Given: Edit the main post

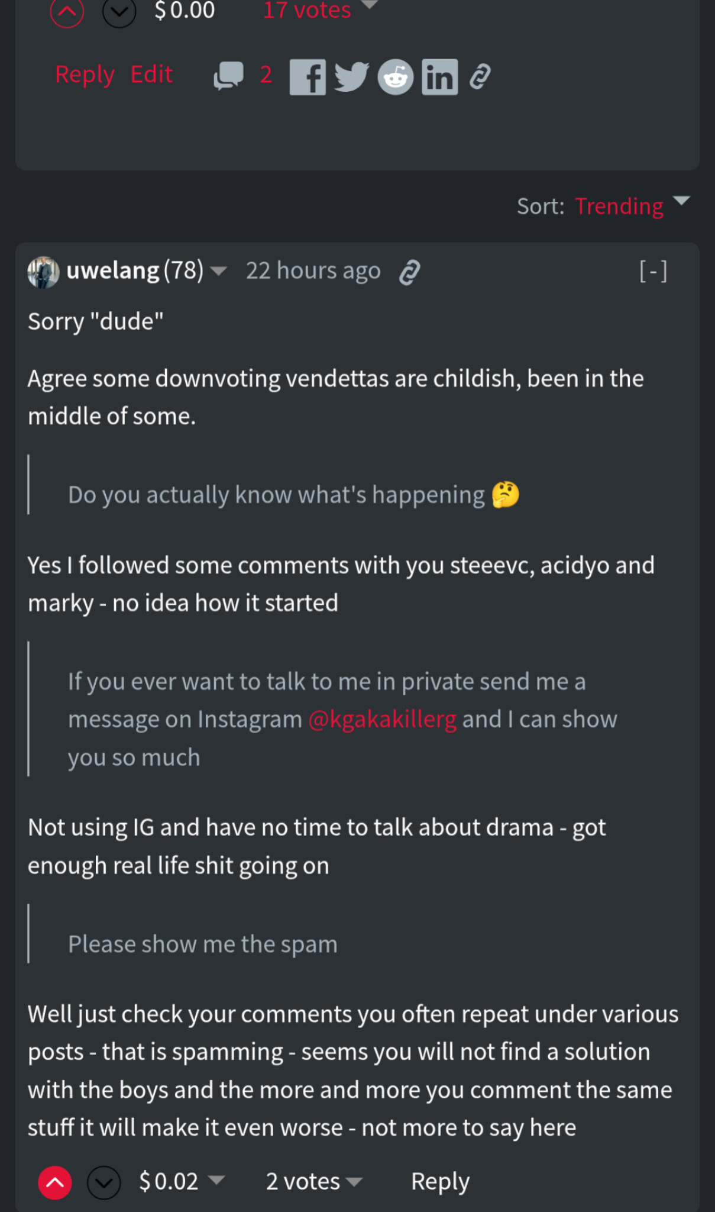Looking at the screenshot, I should coord(151,75).
